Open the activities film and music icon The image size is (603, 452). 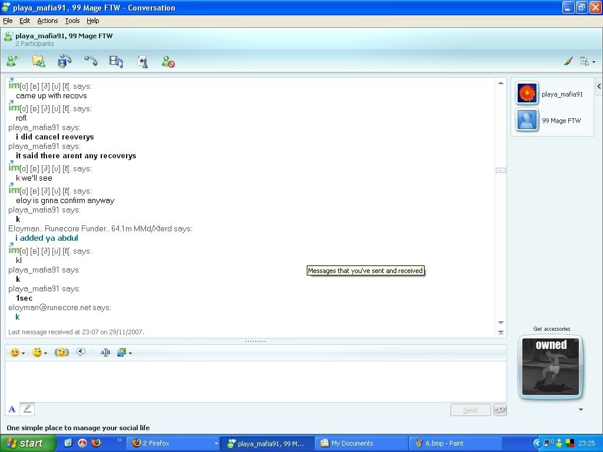coord(116,61)
